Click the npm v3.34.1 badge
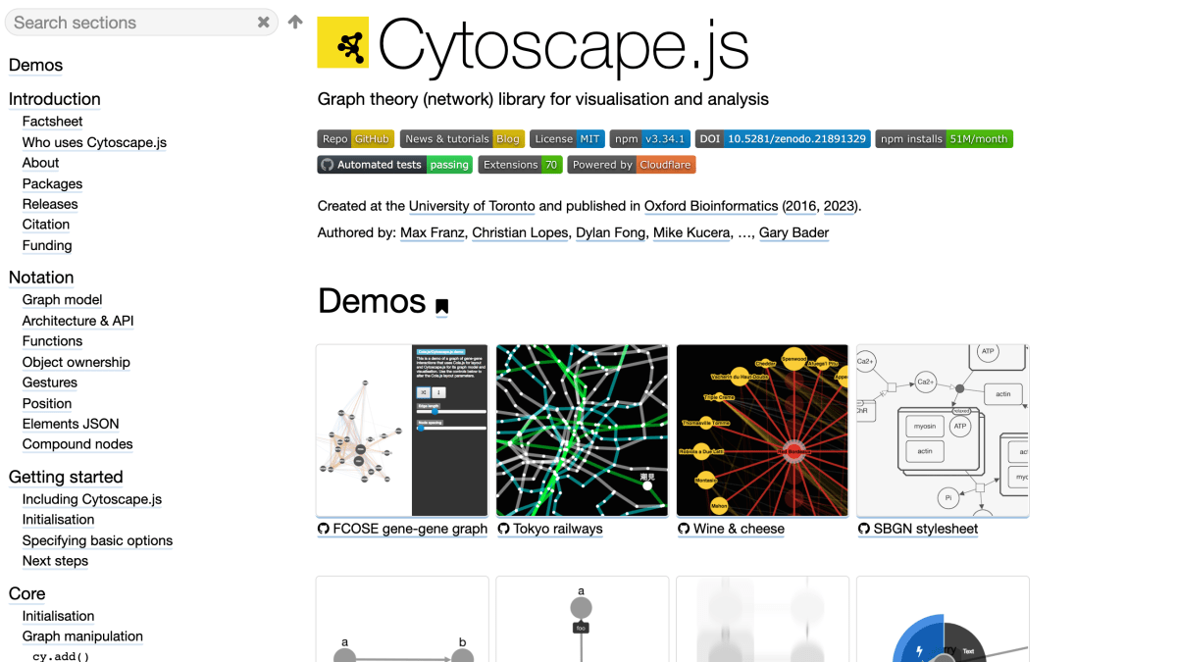The width and height of the screenshot is (1177, 662). click(649, 139)
